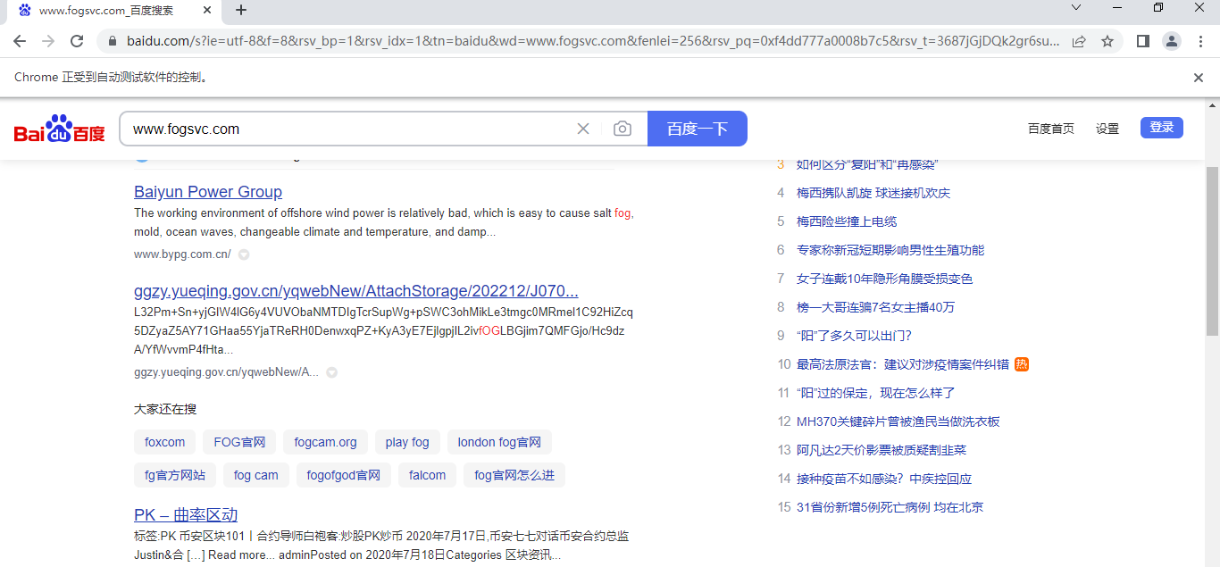Open the Chrome profile avatar menu
Image resolution: width=1220 pixels, height=567 pixels.
point(1172,41)
